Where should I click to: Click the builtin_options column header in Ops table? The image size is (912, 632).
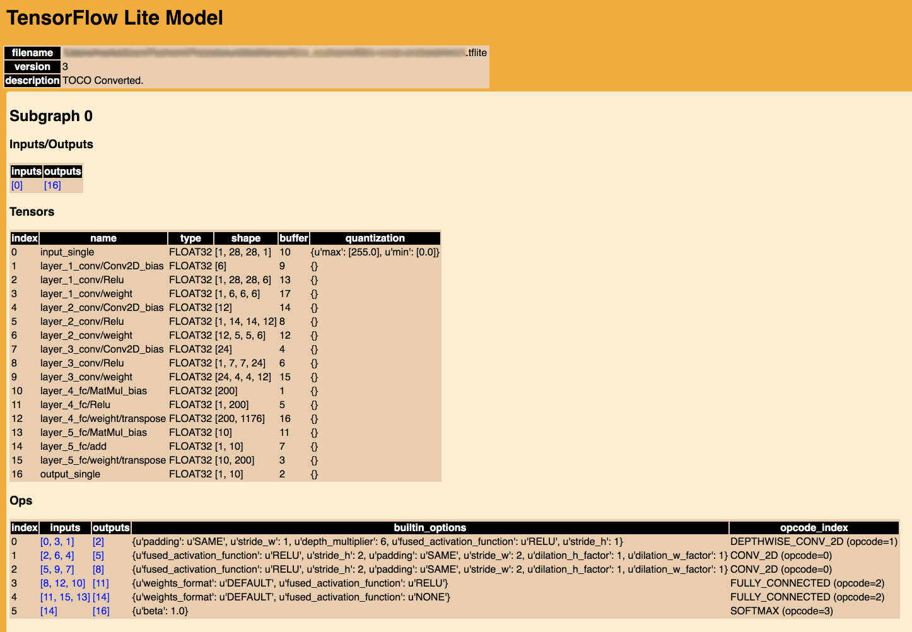(430, 527)
